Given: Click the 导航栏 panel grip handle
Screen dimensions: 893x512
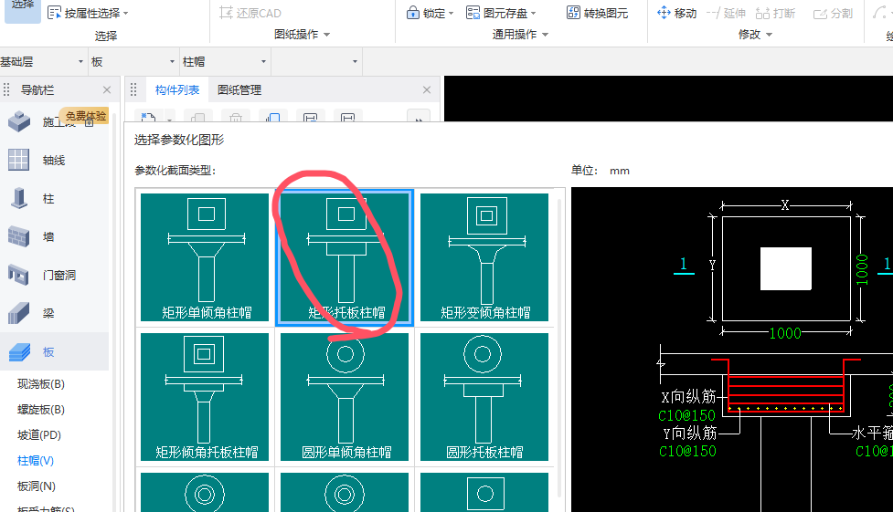Looking at the screenshot, I should click(6, 89).
